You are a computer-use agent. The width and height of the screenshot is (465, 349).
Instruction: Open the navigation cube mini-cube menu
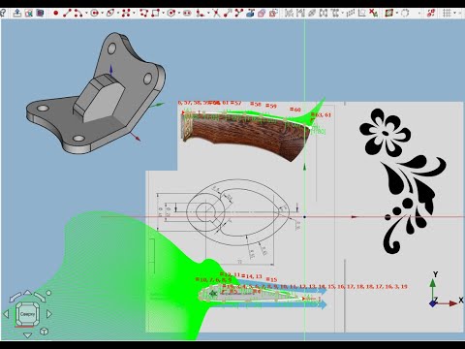coord(45,332)
